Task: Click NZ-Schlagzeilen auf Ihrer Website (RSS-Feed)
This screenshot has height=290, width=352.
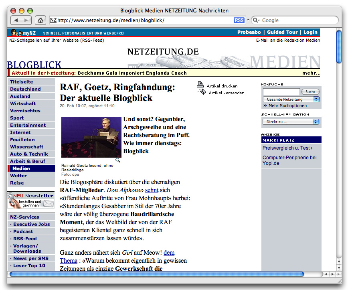Action: click(x=57, y=40)
